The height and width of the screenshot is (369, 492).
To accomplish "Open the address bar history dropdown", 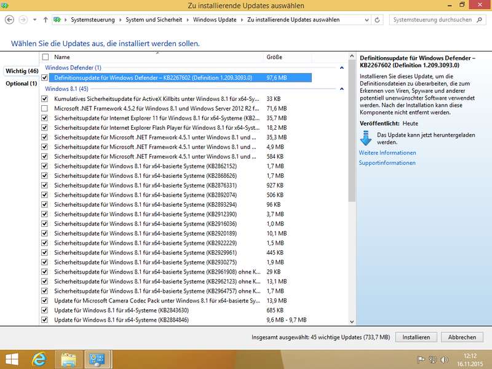I will [367, 20].
